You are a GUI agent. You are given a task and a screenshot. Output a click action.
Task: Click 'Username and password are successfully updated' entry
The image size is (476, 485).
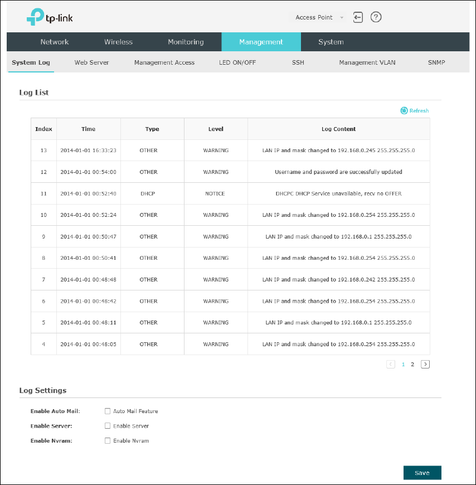point(339,172)
